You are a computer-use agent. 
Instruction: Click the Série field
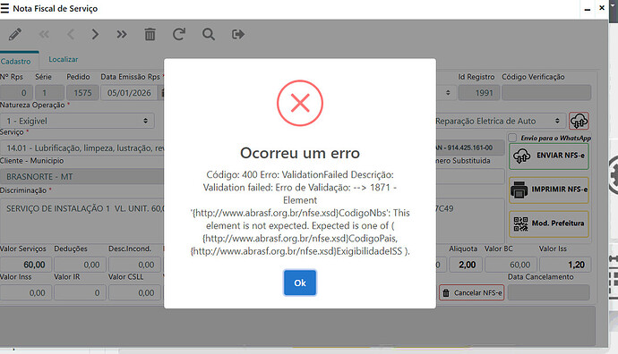(49, 93)
